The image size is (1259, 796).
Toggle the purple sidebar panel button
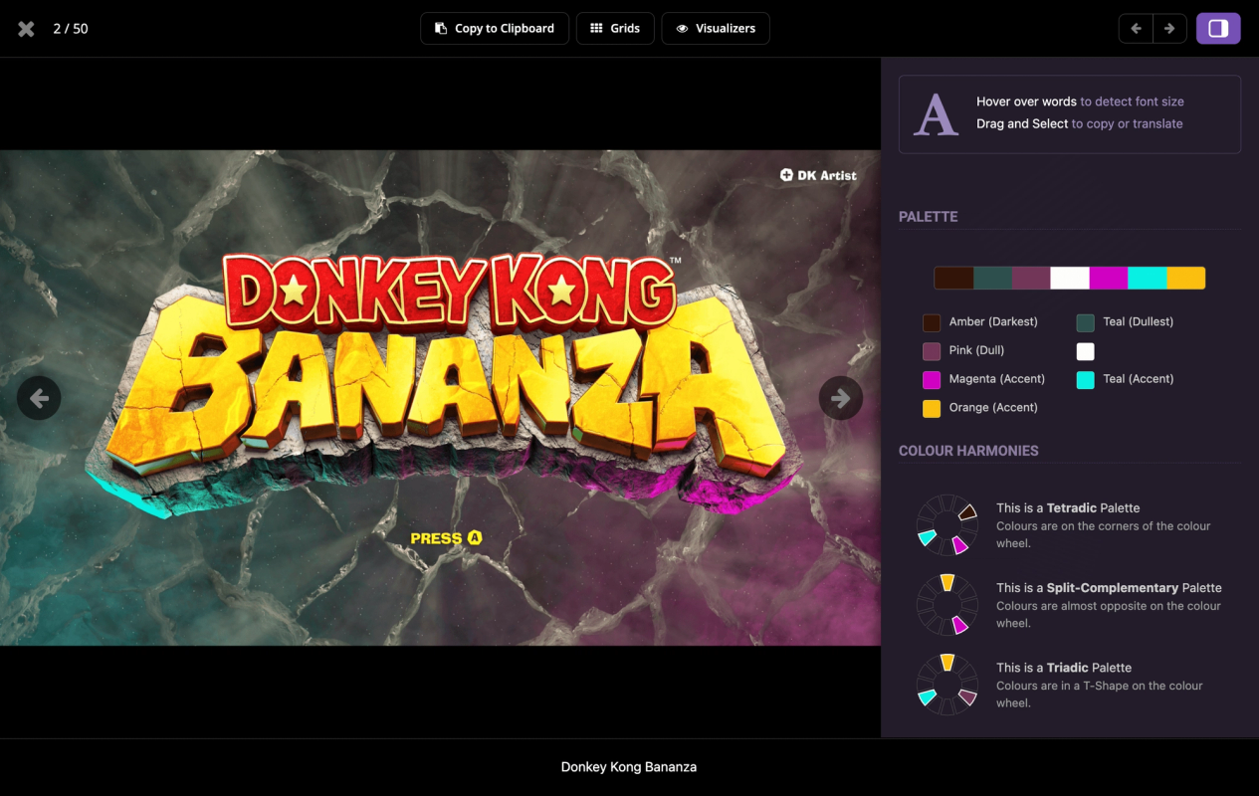[x=1218, y=29]
